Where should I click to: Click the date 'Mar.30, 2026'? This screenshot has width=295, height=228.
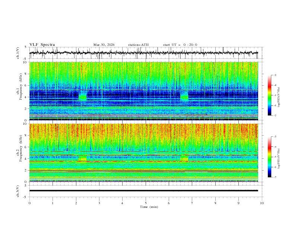(104, 45)
